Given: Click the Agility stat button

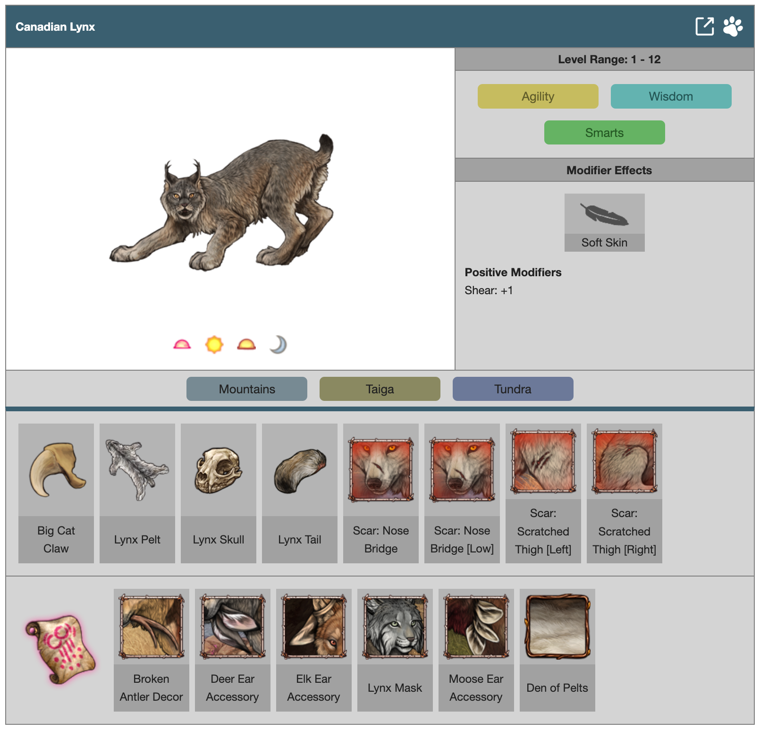Looking at the screenshot, I should point(538,96).
